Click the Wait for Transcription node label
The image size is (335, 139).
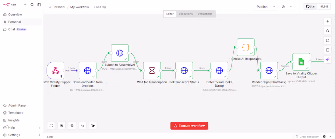[152, 82]
